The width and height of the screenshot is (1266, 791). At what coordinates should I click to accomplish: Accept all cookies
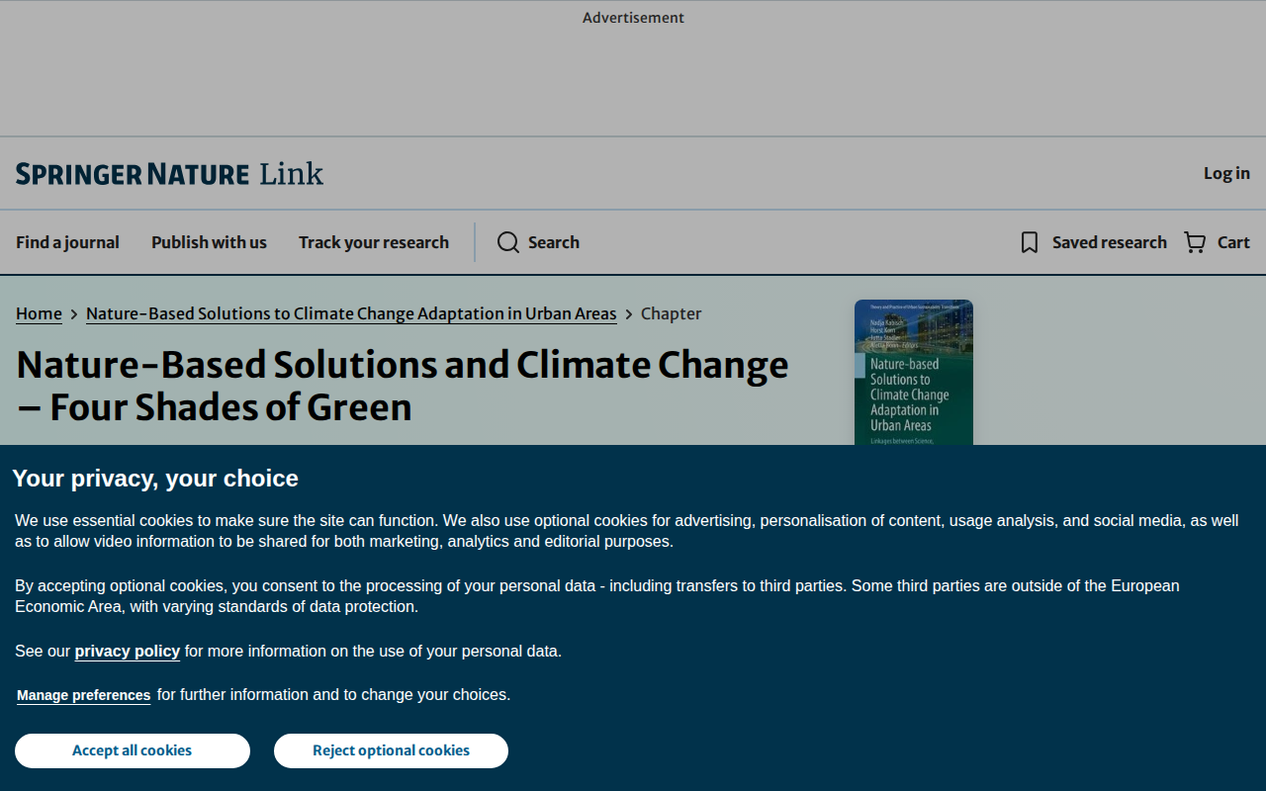[x=133, y=750]
